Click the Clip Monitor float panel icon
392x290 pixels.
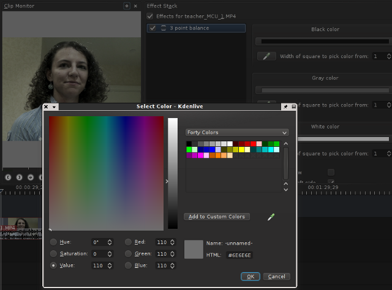pyautogui.click(x=127, y=6)
